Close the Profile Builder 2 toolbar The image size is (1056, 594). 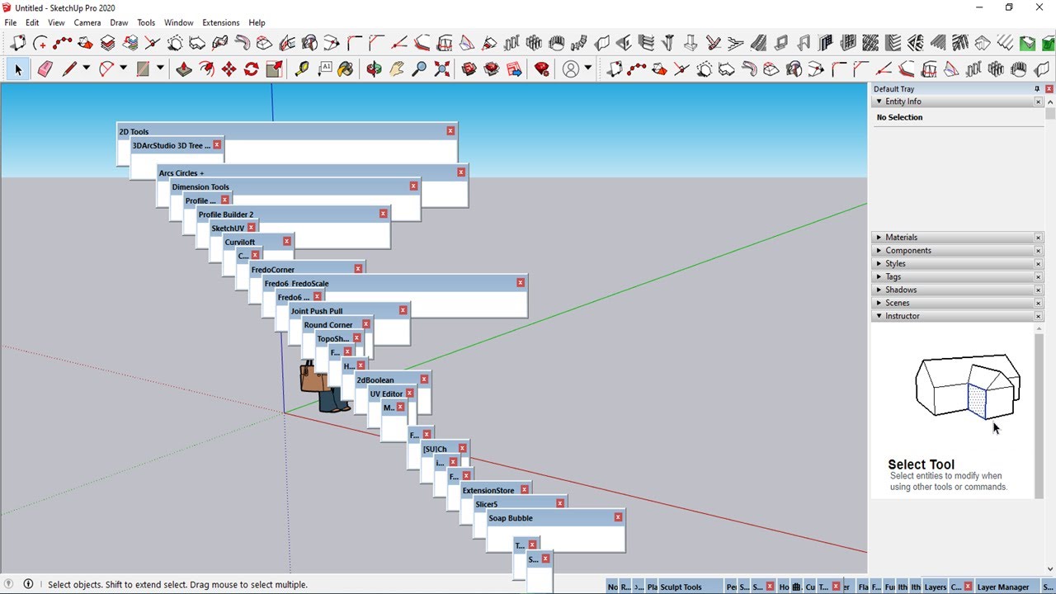383,214
